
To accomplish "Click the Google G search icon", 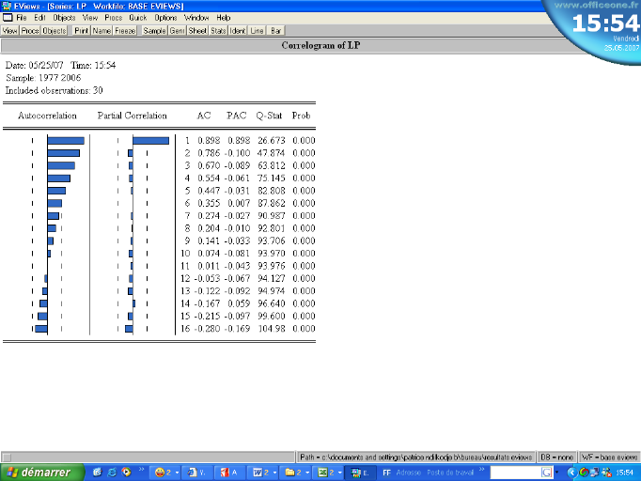I will tap(547, 473).
